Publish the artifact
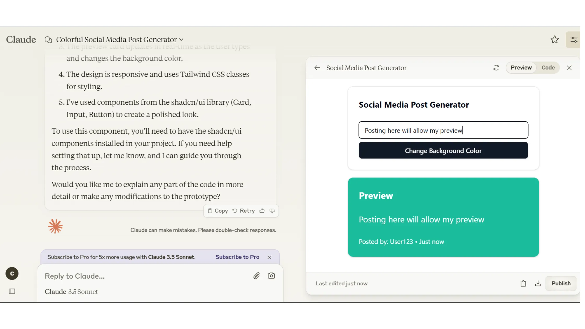The height and width of the screenshot is (329, 585). point(561,284)
